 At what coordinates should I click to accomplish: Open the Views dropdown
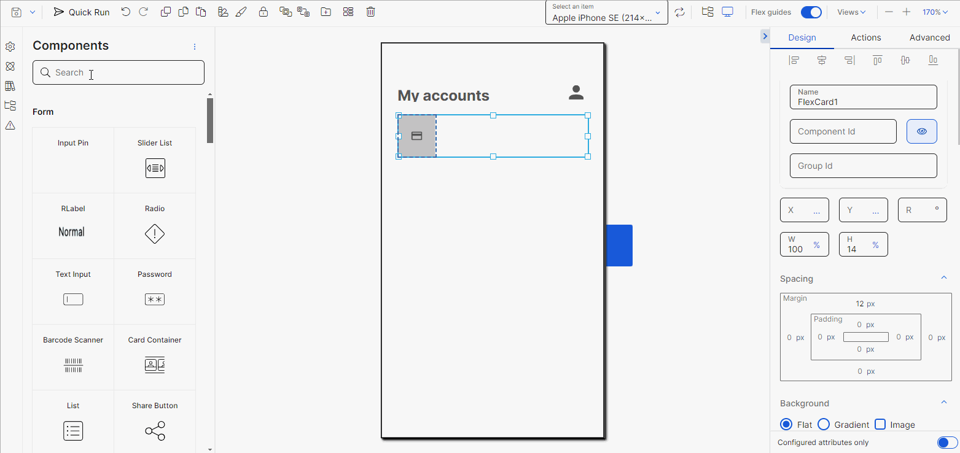click(x=851, y=12)
